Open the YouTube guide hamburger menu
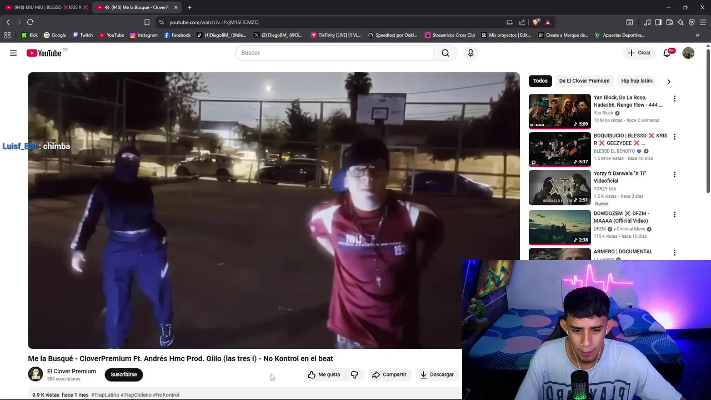 13,53
